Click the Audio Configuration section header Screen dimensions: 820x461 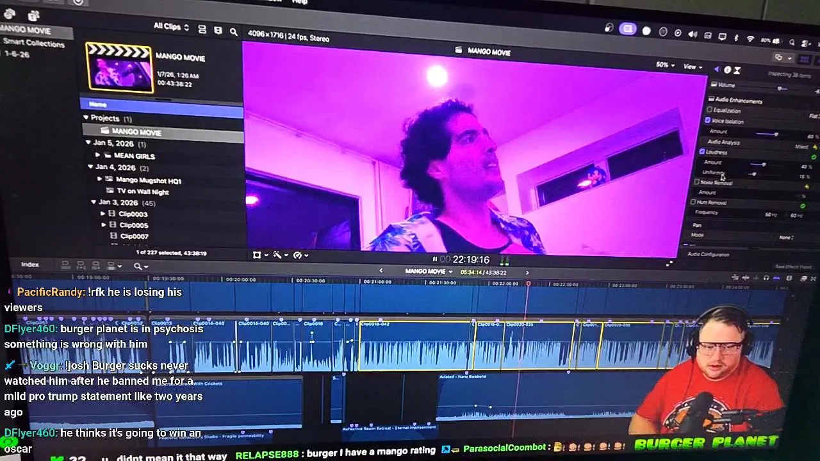point(709,255)
